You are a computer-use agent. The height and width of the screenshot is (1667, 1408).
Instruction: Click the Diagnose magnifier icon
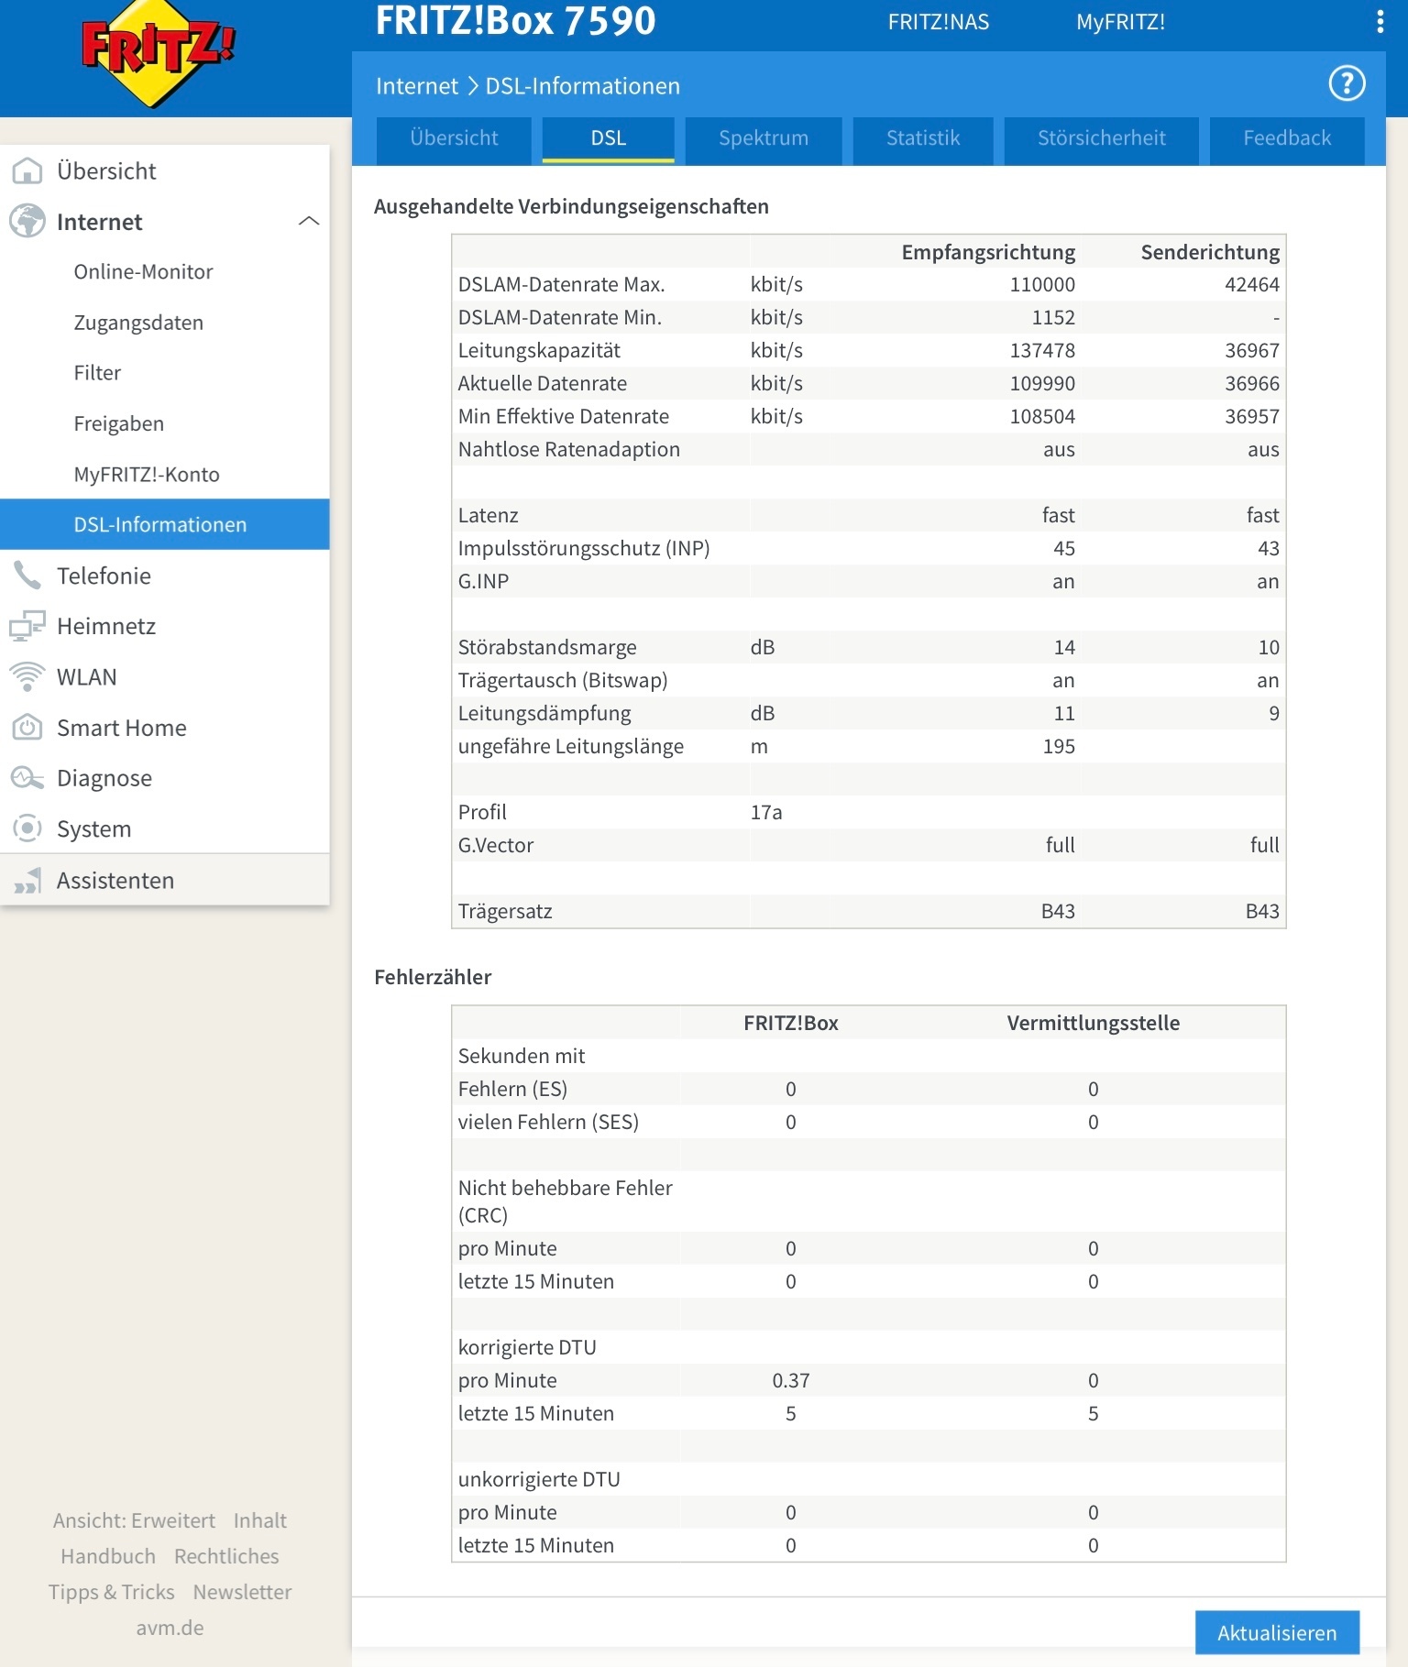[27, 778]
